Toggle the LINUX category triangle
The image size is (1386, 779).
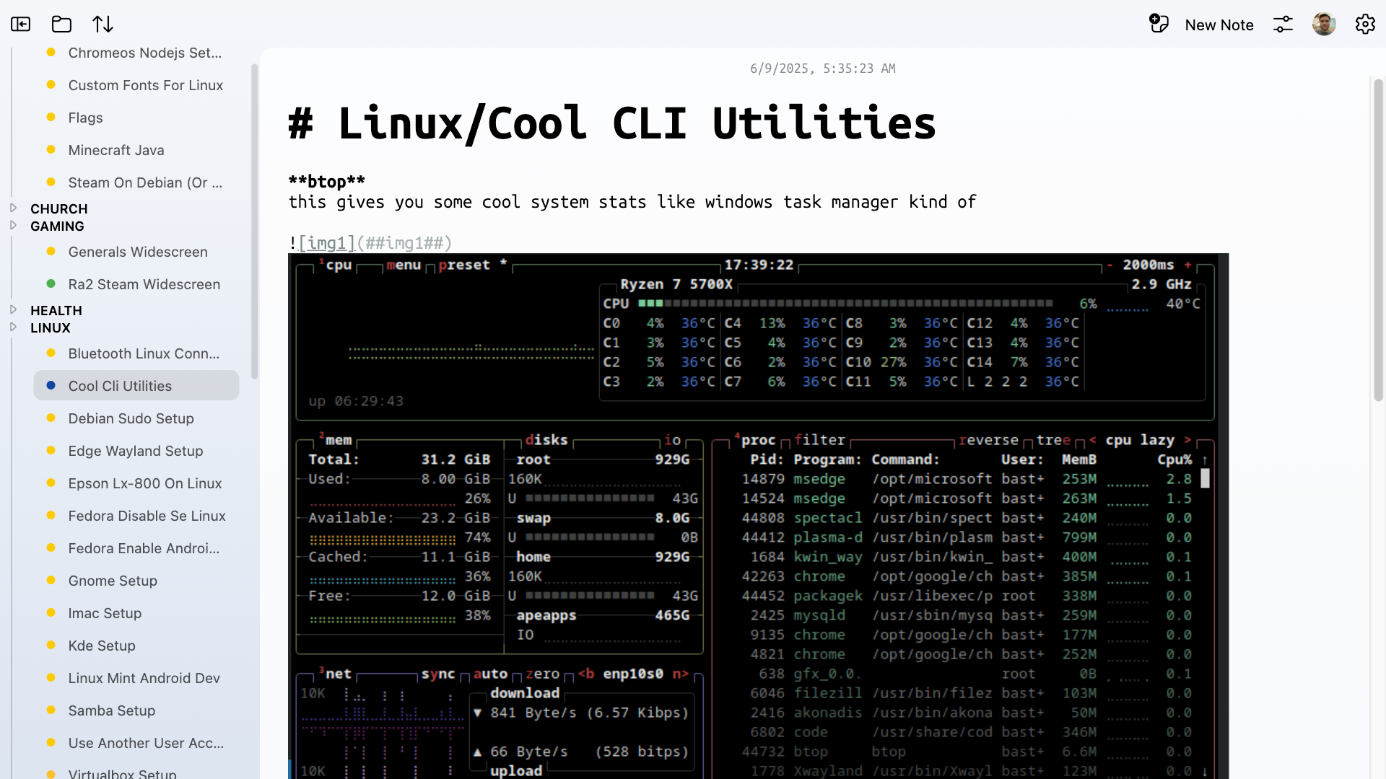point(13,327)
